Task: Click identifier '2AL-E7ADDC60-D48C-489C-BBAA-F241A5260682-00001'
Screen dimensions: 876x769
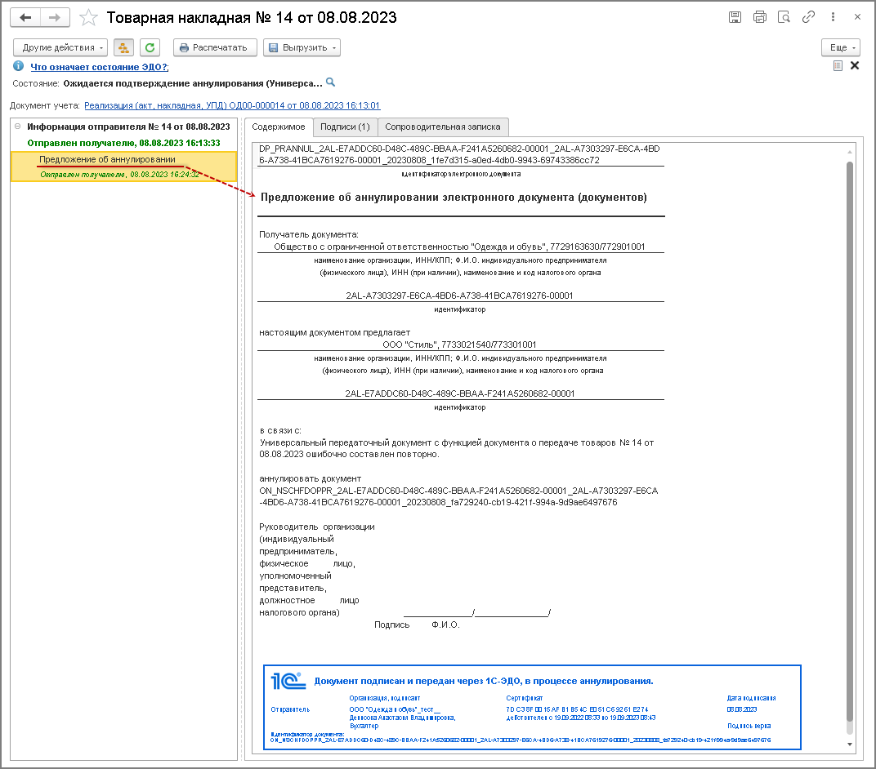Action: pos(459,393)
